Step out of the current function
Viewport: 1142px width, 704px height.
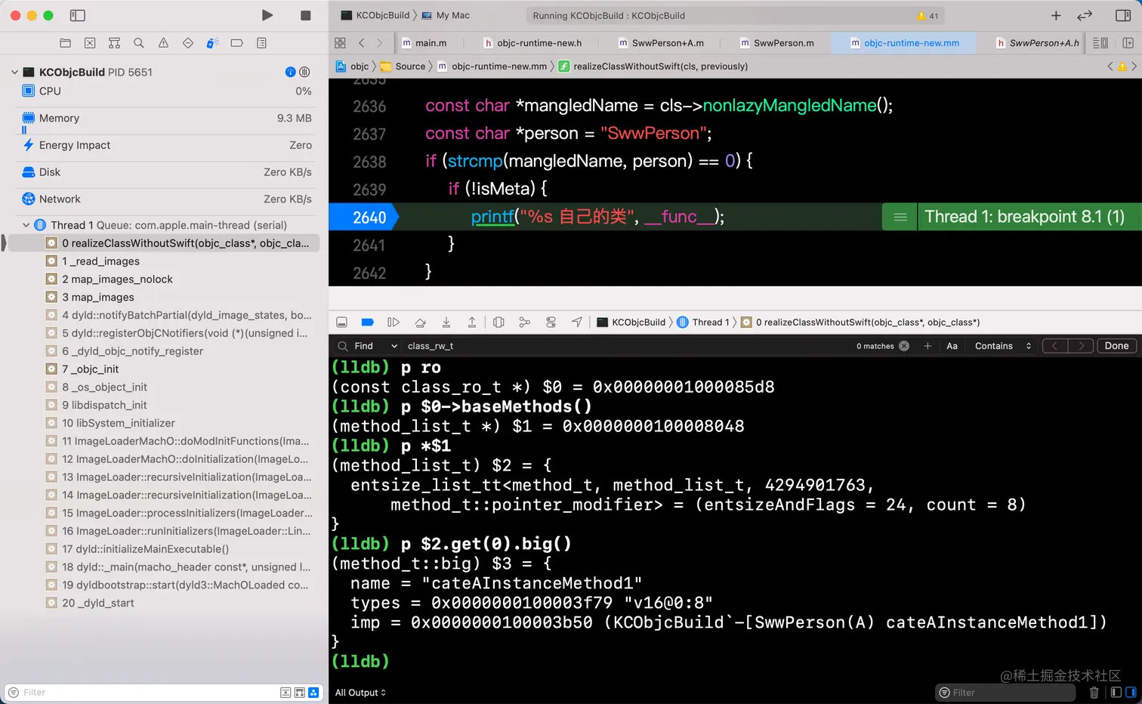[472, 323]
